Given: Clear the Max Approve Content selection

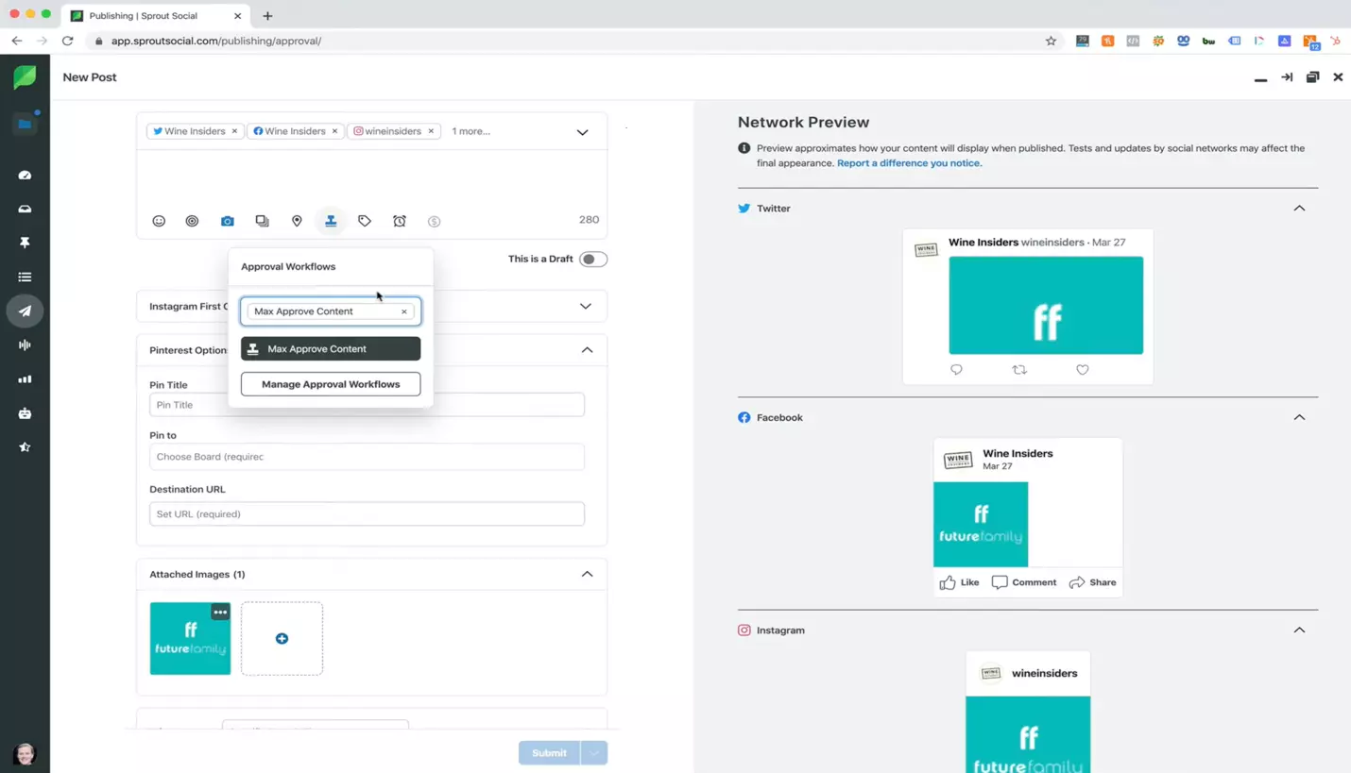Looking at the screenshot, I should coord(404,311).
